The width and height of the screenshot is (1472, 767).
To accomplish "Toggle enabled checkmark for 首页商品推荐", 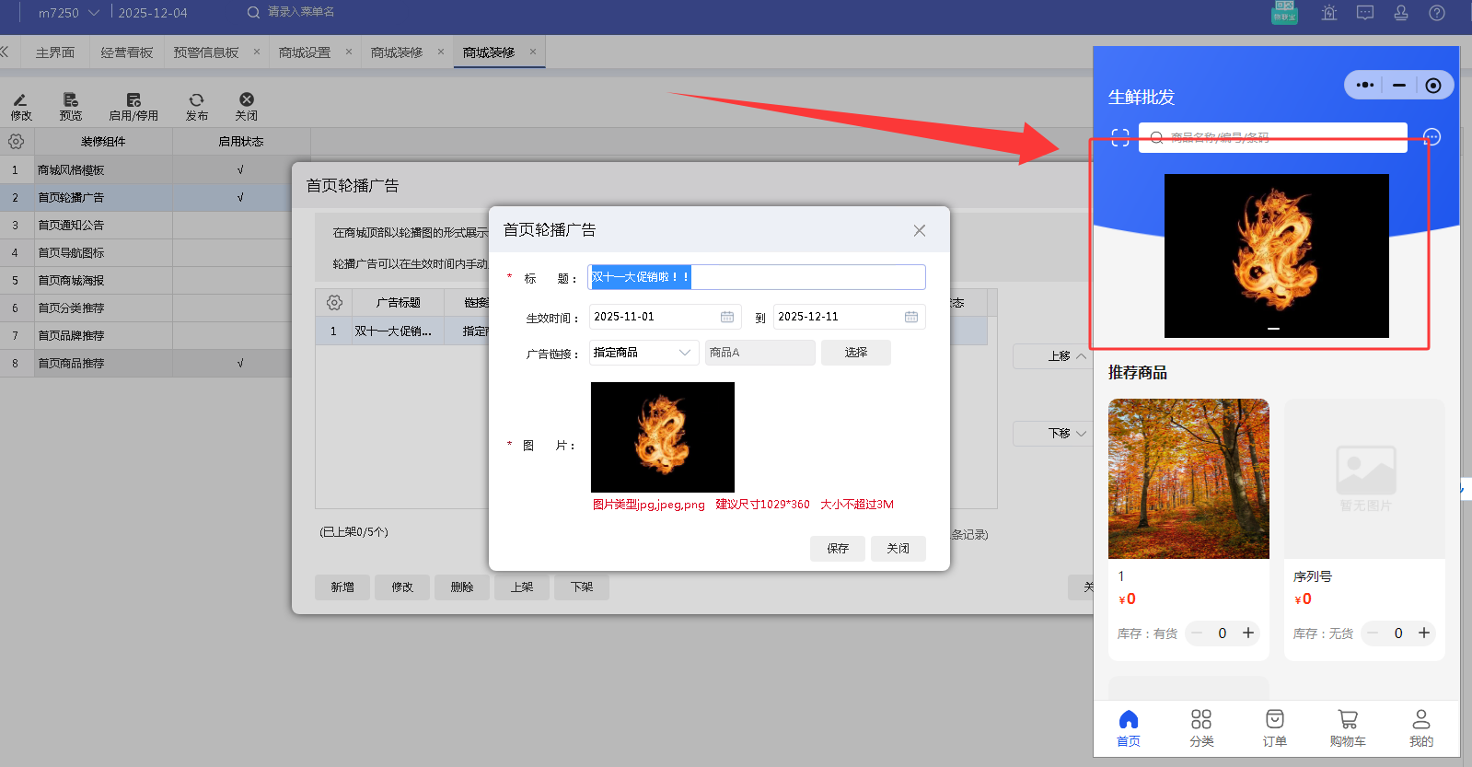I will pyautogui.click(x=240, y=364).
